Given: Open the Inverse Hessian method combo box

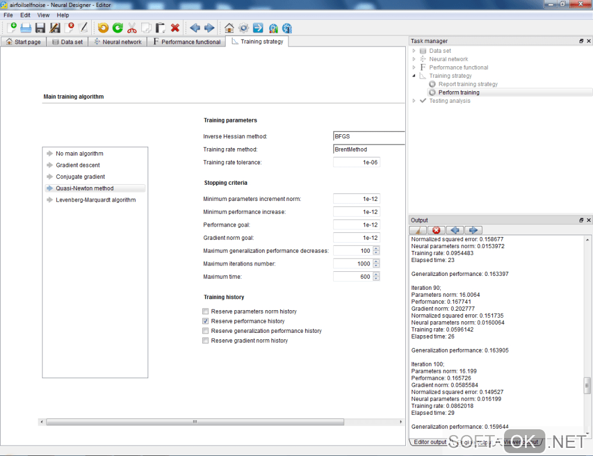Looking at the screenshot, I should pyautogui.click(x=369, y=137).
